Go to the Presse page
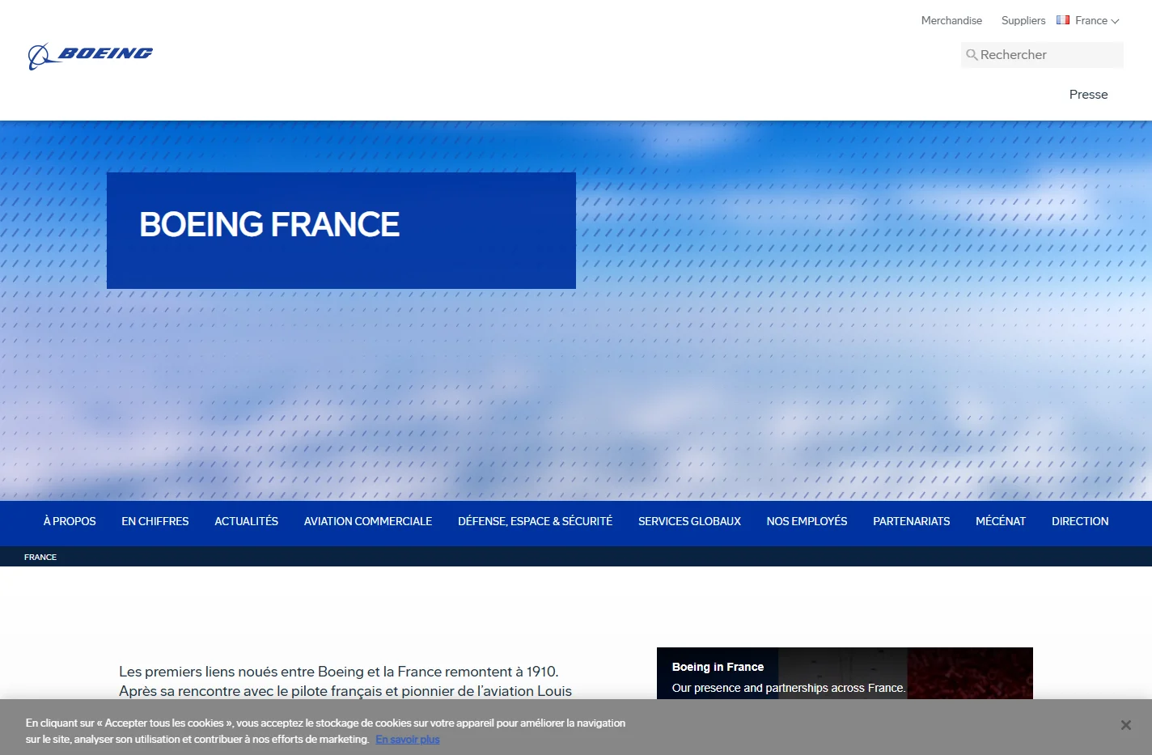 [x=1088, y=95]
